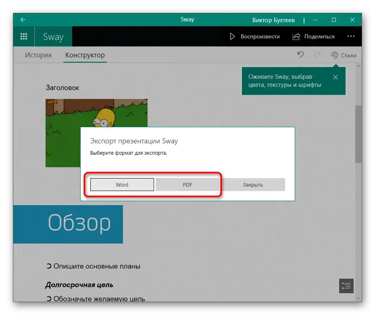Minimize the Sway window
The height and width of the screenshot is (315, 375).
point(315,20)
